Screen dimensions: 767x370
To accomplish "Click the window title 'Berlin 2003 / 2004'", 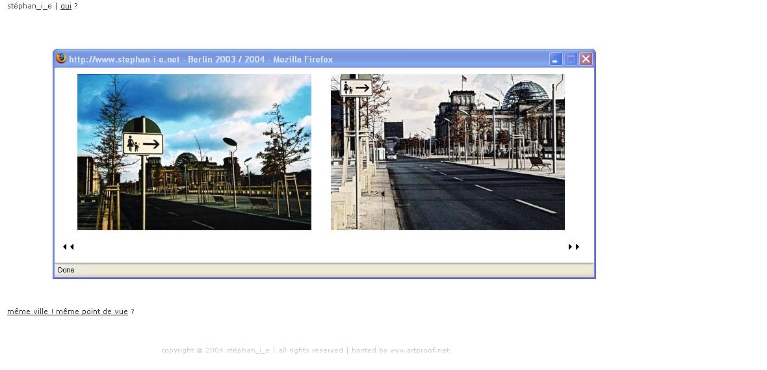I will 226,59.
